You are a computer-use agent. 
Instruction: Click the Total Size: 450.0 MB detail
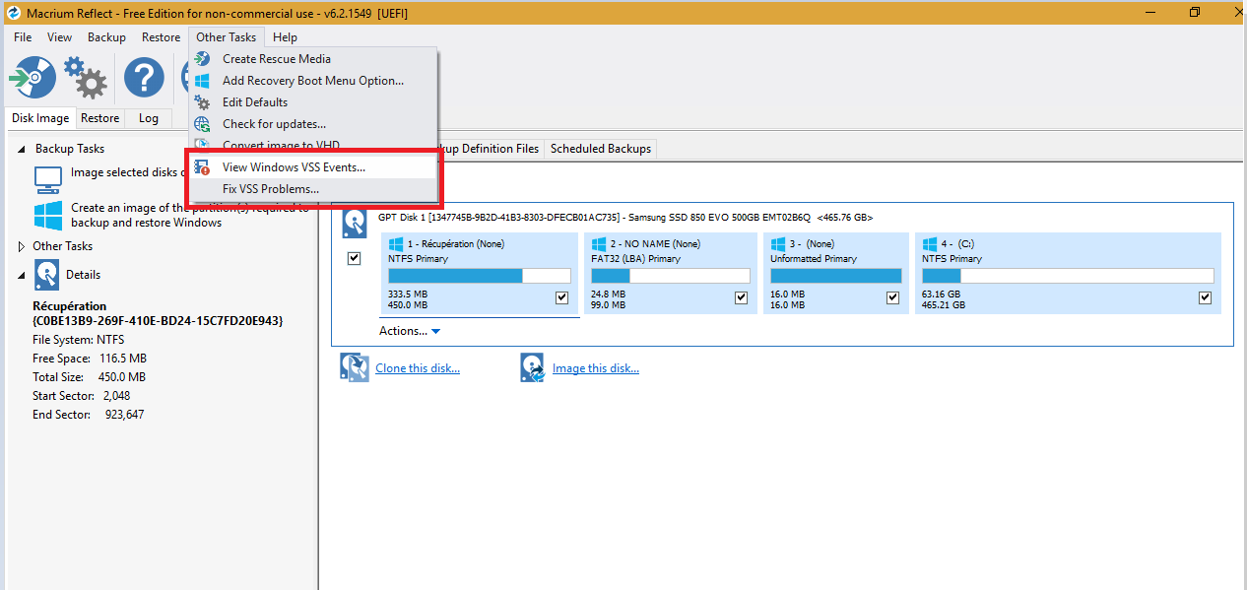coord(89,377)
